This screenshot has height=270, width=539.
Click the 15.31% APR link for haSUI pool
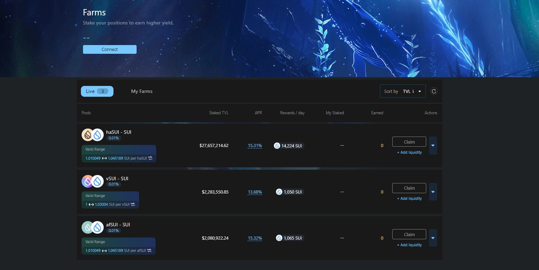pos(255,146)
